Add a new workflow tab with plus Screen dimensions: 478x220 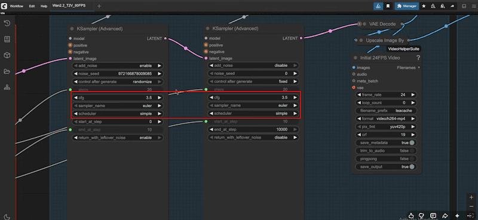(99, 6)
